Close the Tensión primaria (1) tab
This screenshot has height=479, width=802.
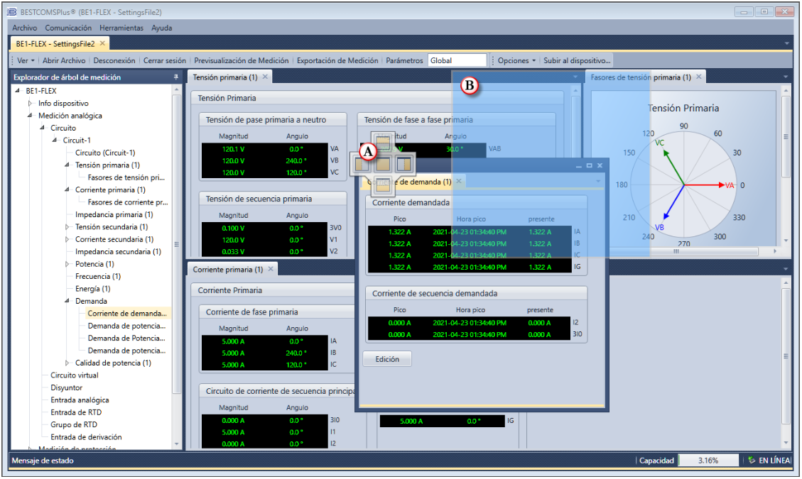(x=265, y=77)
